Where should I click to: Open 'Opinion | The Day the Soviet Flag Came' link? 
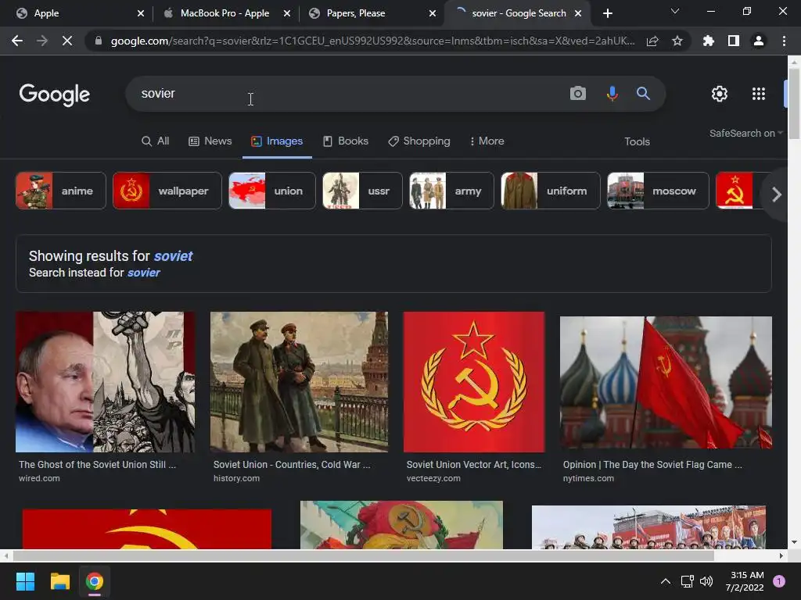pyautogui.click(x=652, y=464)
